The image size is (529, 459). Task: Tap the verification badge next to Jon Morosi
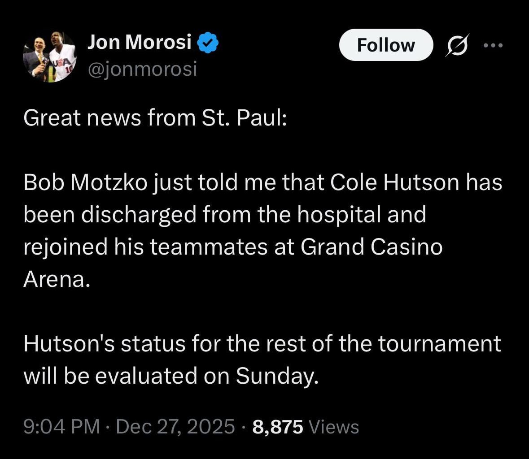click(x=207, y=42)
